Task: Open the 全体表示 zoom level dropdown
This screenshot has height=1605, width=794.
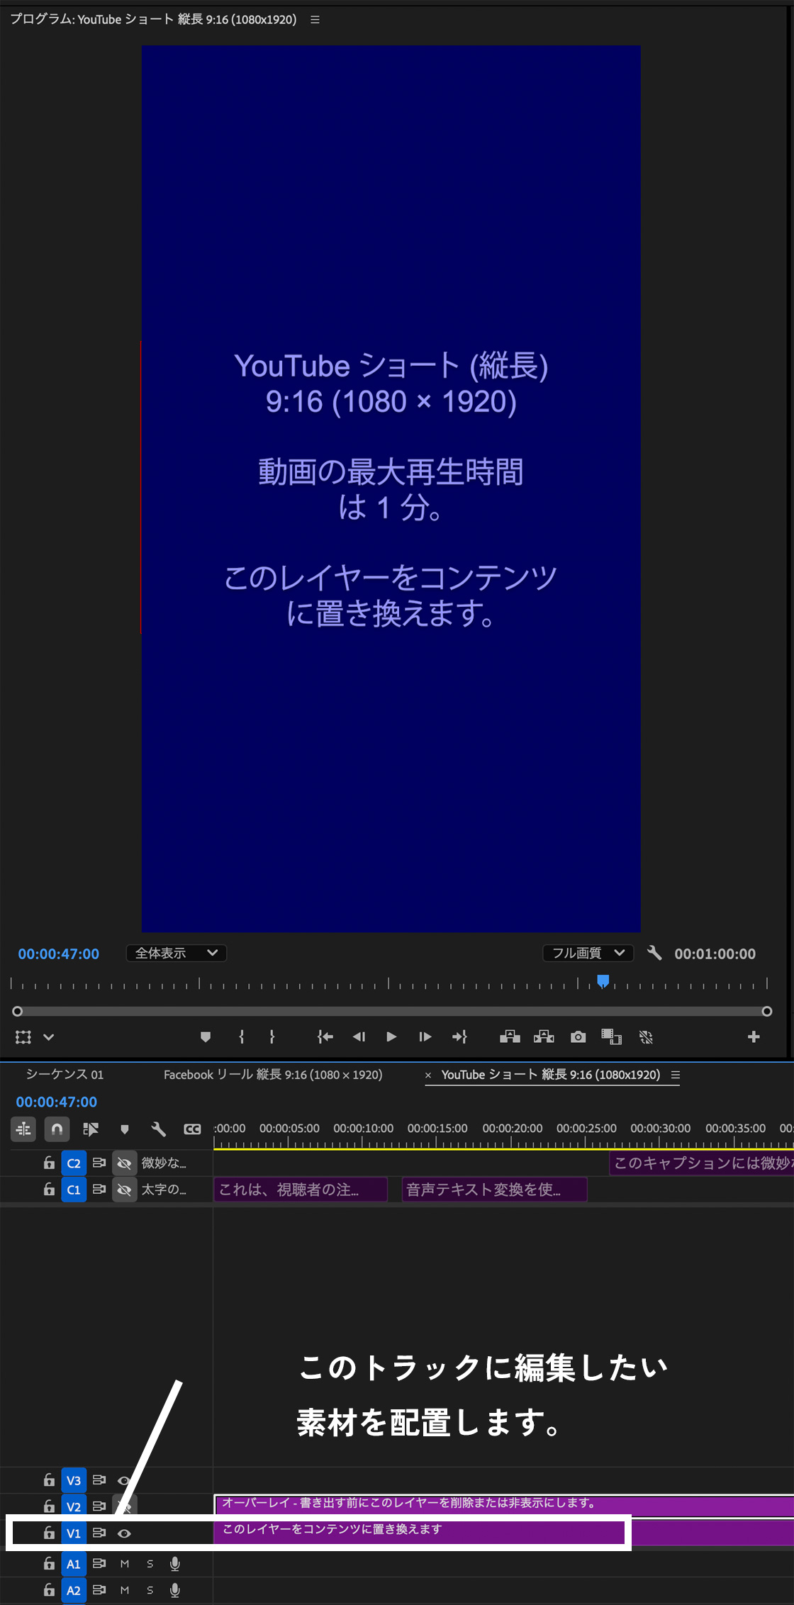Action: (x=176, y=954)
